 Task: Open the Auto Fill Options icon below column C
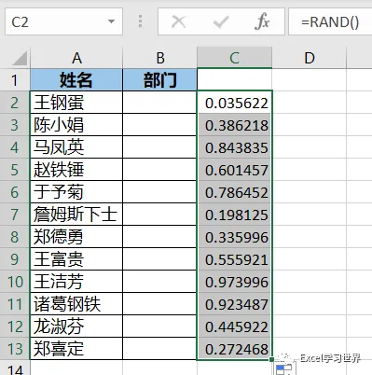(284, 368)
